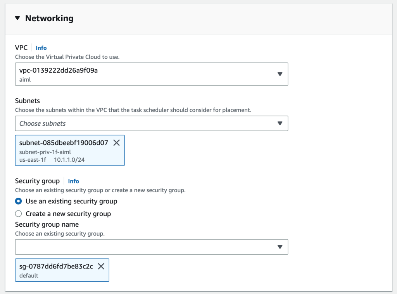Screen dimensions: 397x294
Task: Click the default security group name text
Action: pyautogui.click(x=29, y=276)
